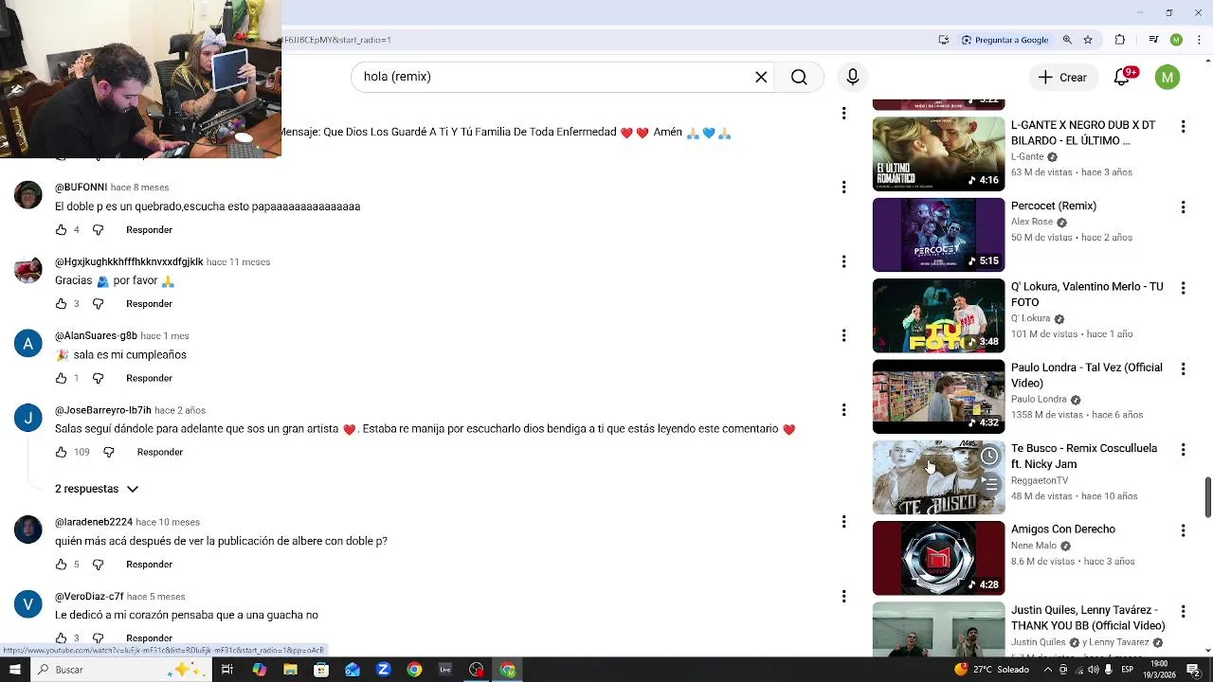Reply to the @BUFONNI comment
The image size is (1213, 682).
pos(149,230)
